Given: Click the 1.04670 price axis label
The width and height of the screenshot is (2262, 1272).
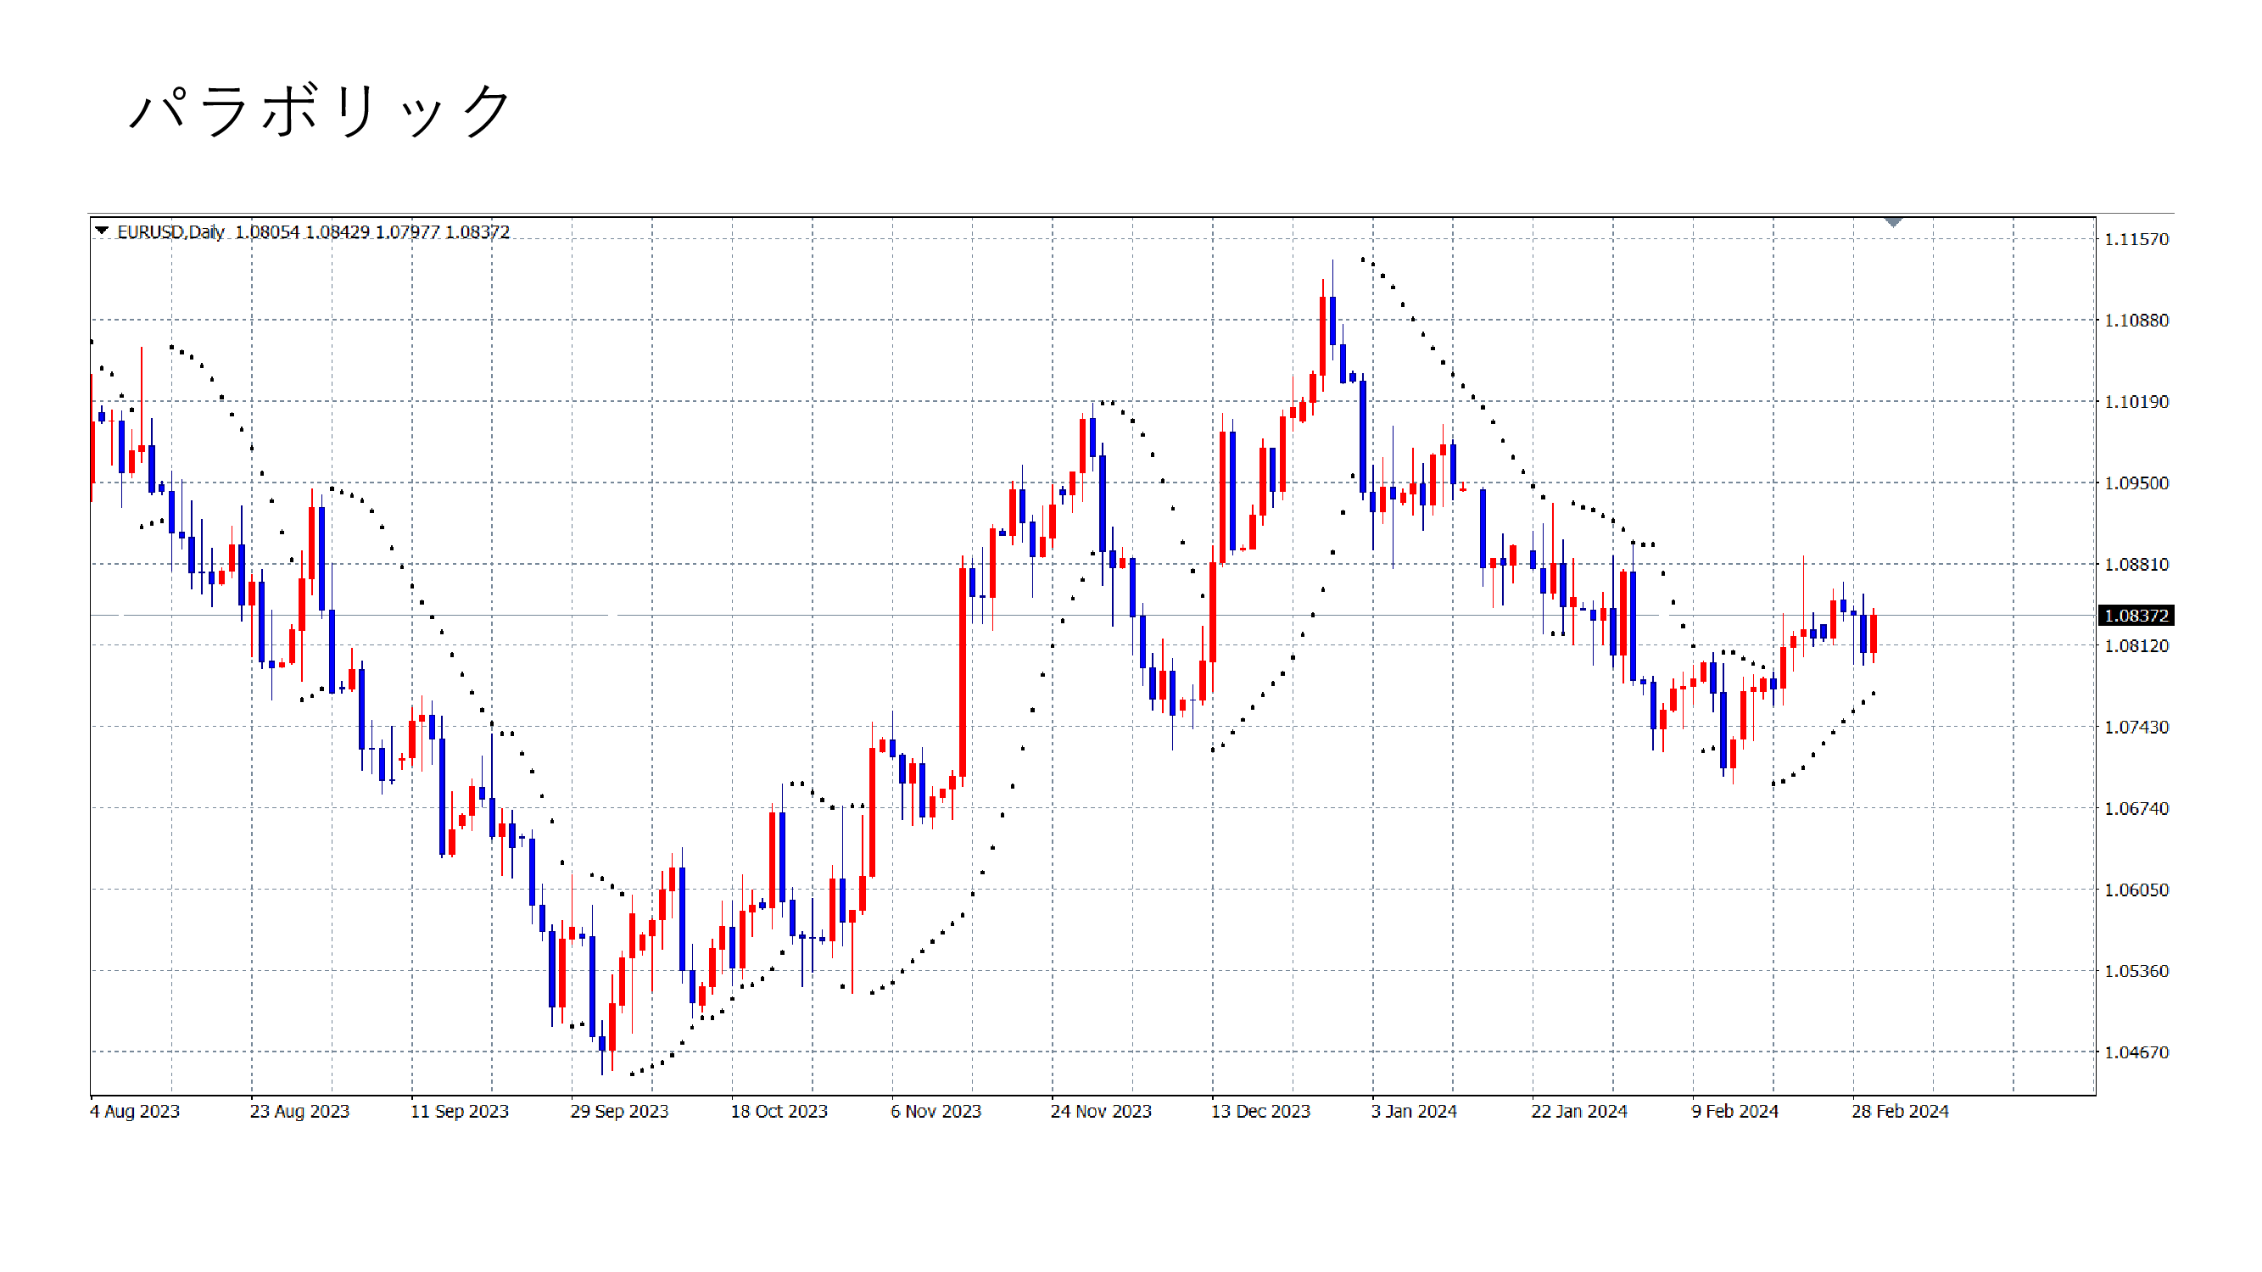Looking at the screenshot, I should 2136,1052.
